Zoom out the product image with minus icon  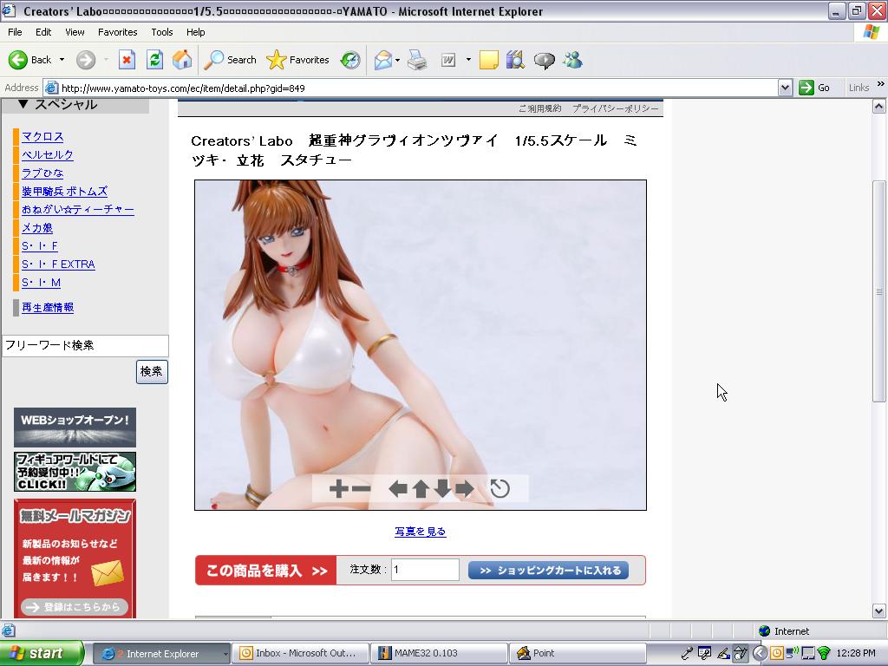(x=361, y=488)
